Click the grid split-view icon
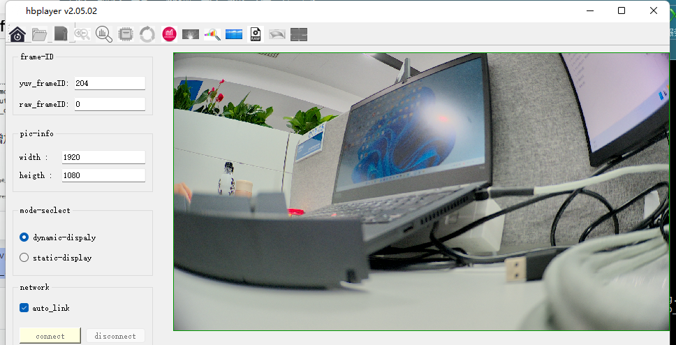This screenshot has height=345, width=676. (x=299, y=34)
